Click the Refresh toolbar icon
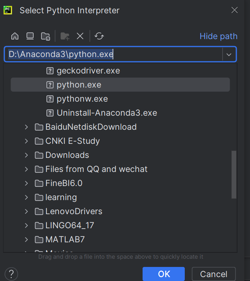 coord(99,36)
